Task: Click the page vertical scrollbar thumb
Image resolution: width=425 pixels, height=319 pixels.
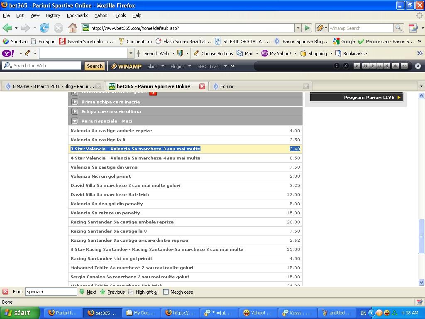Action: pyautogui.click(x=421, y=236)
